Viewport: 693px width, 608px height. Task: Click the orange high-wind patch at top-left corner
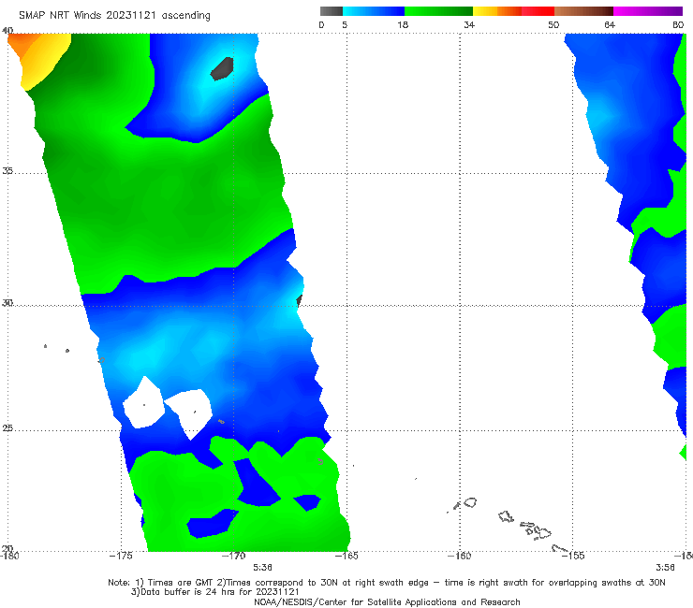[22, 47]
